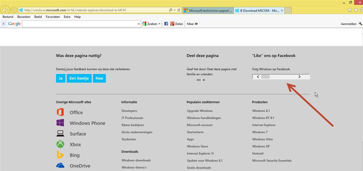Click the Windows favicon in address bar
The height and width of the screenshot is (171, 363).
(21, 10)
